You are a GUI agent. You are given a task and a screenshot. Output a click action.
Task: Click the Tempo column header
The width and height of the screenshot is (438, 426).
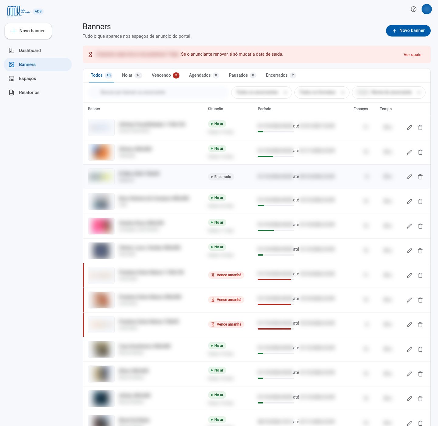386,109
